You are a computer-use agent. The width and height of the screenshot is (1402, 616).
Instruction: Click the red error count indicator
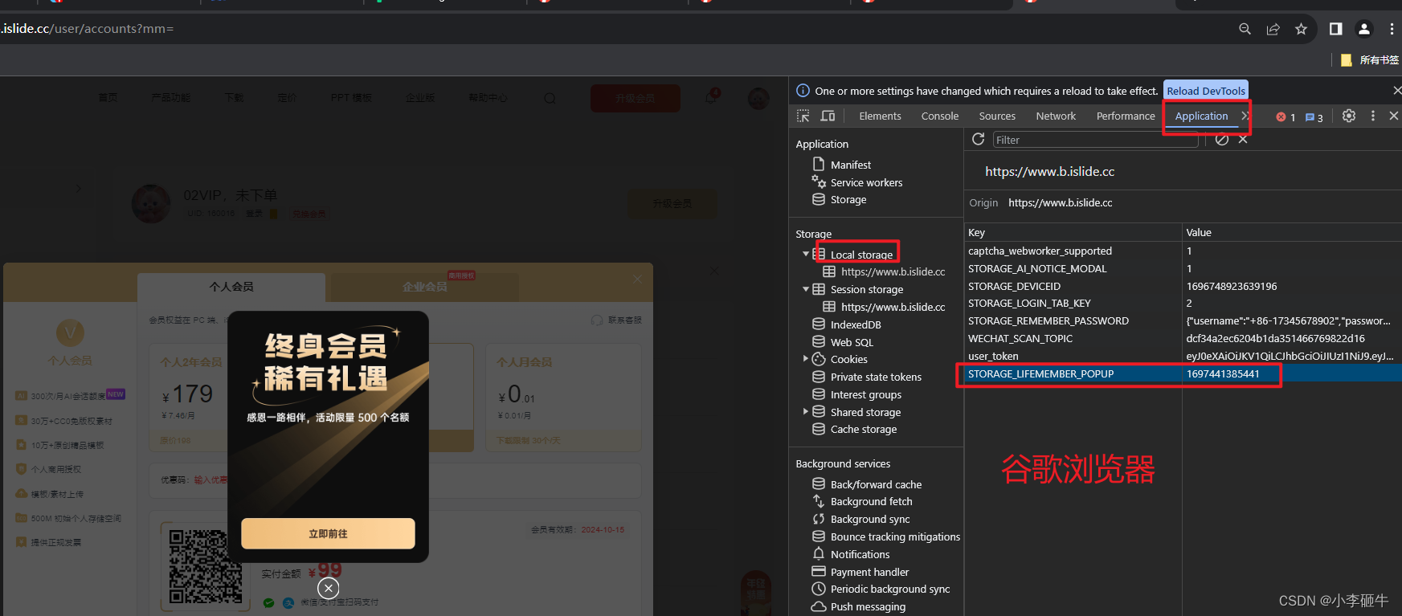tap(1286, 117)
